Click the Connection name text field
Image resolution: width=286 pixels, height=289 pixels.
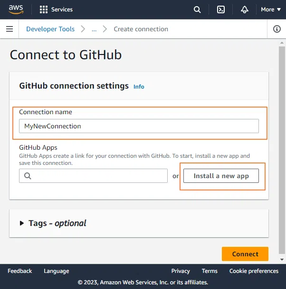[x=139, y=126]
